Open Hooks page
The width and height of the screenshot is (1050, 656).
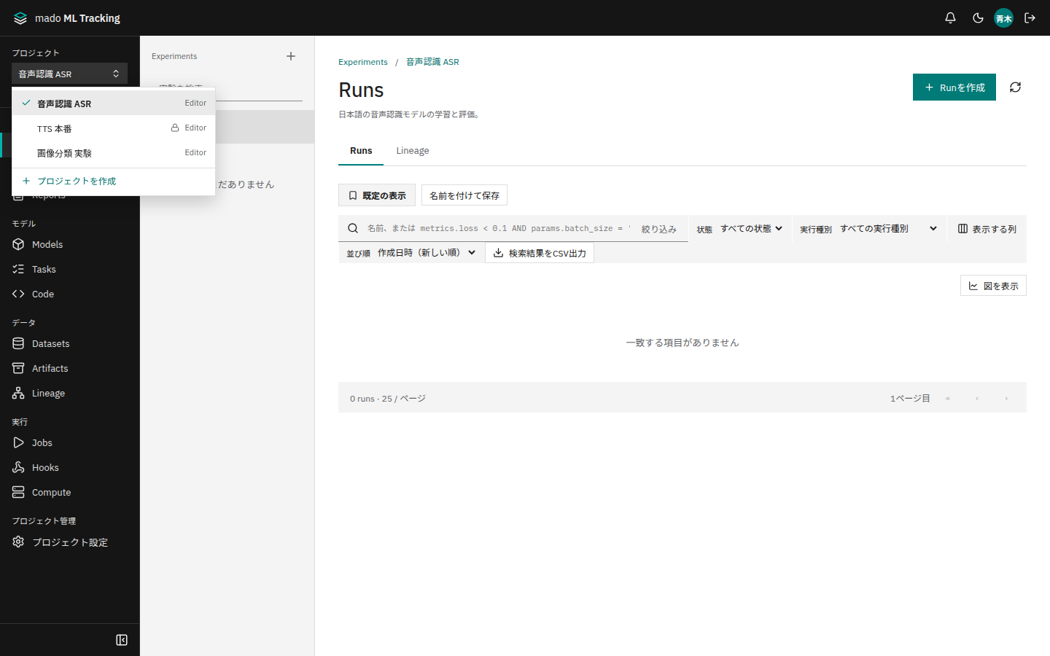click(70, 467)
